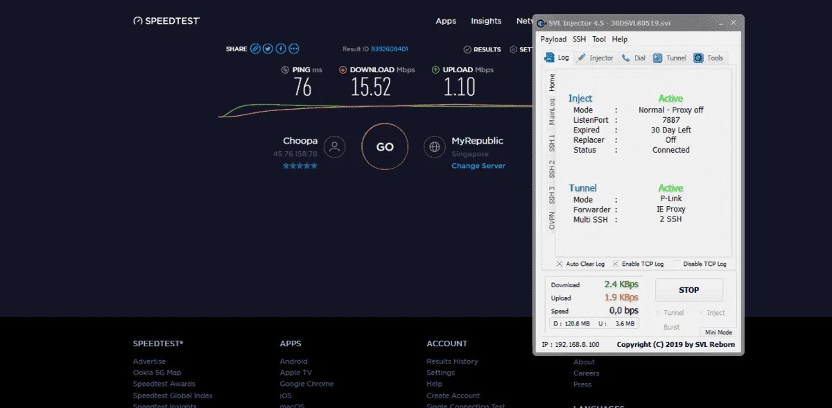Share result via Twitter icon
832x408 pixels.
tap(268, 49)
